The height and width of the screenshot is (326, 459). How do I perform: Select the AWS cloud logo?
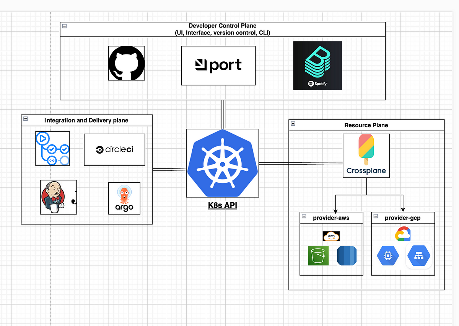(331, 236)
